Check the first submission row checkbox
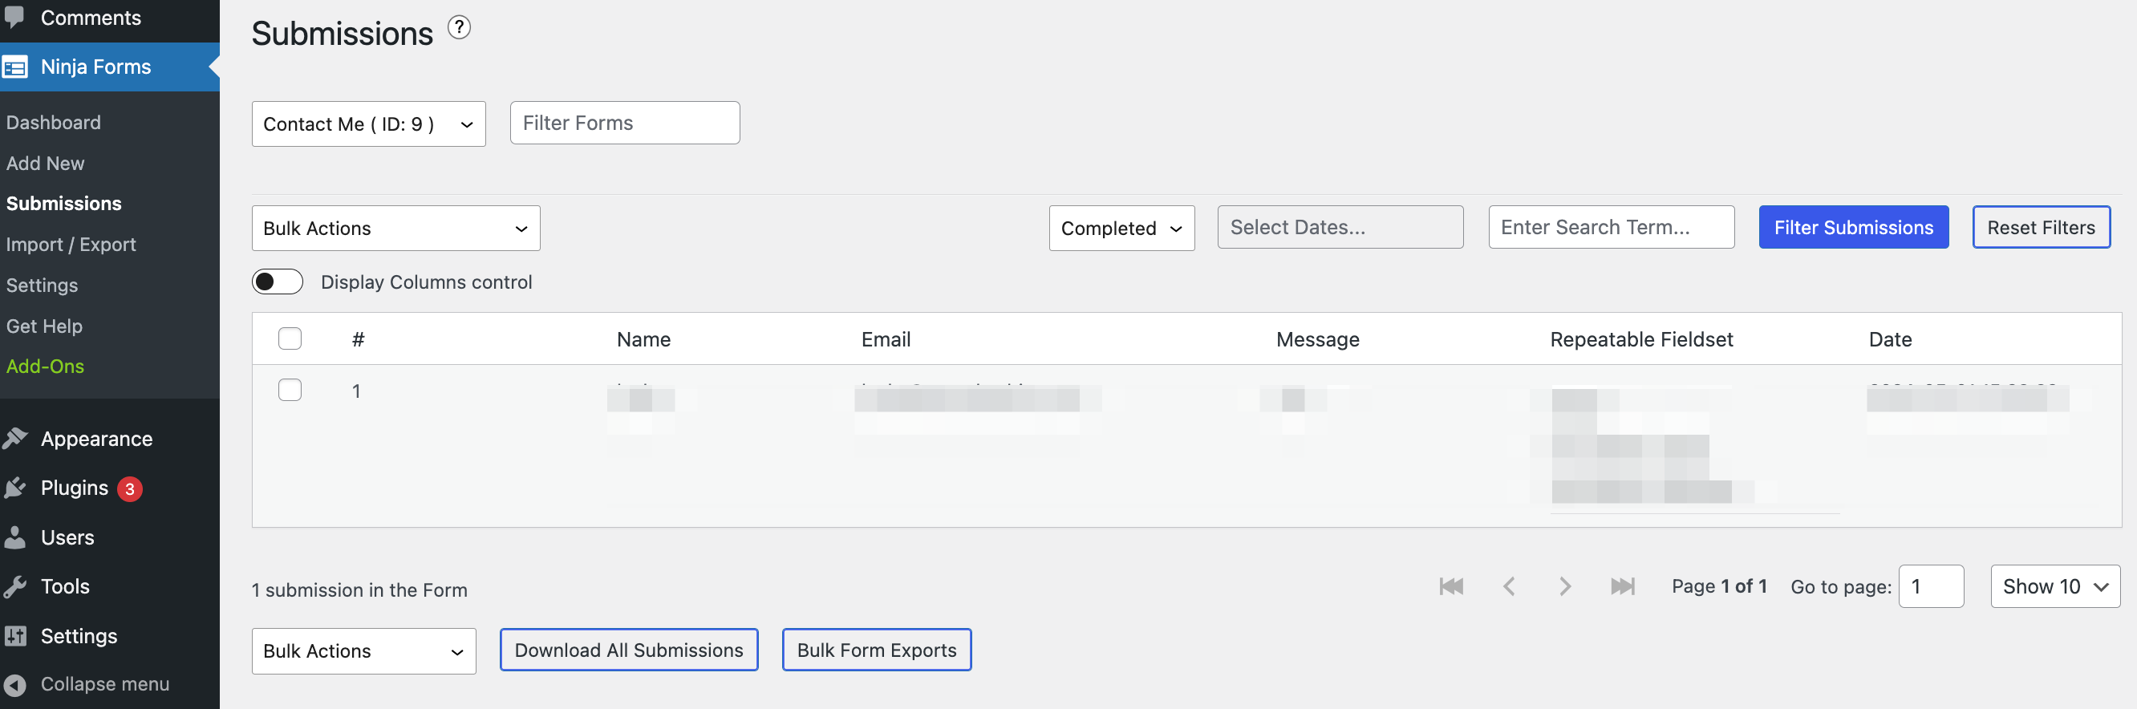 290,390
